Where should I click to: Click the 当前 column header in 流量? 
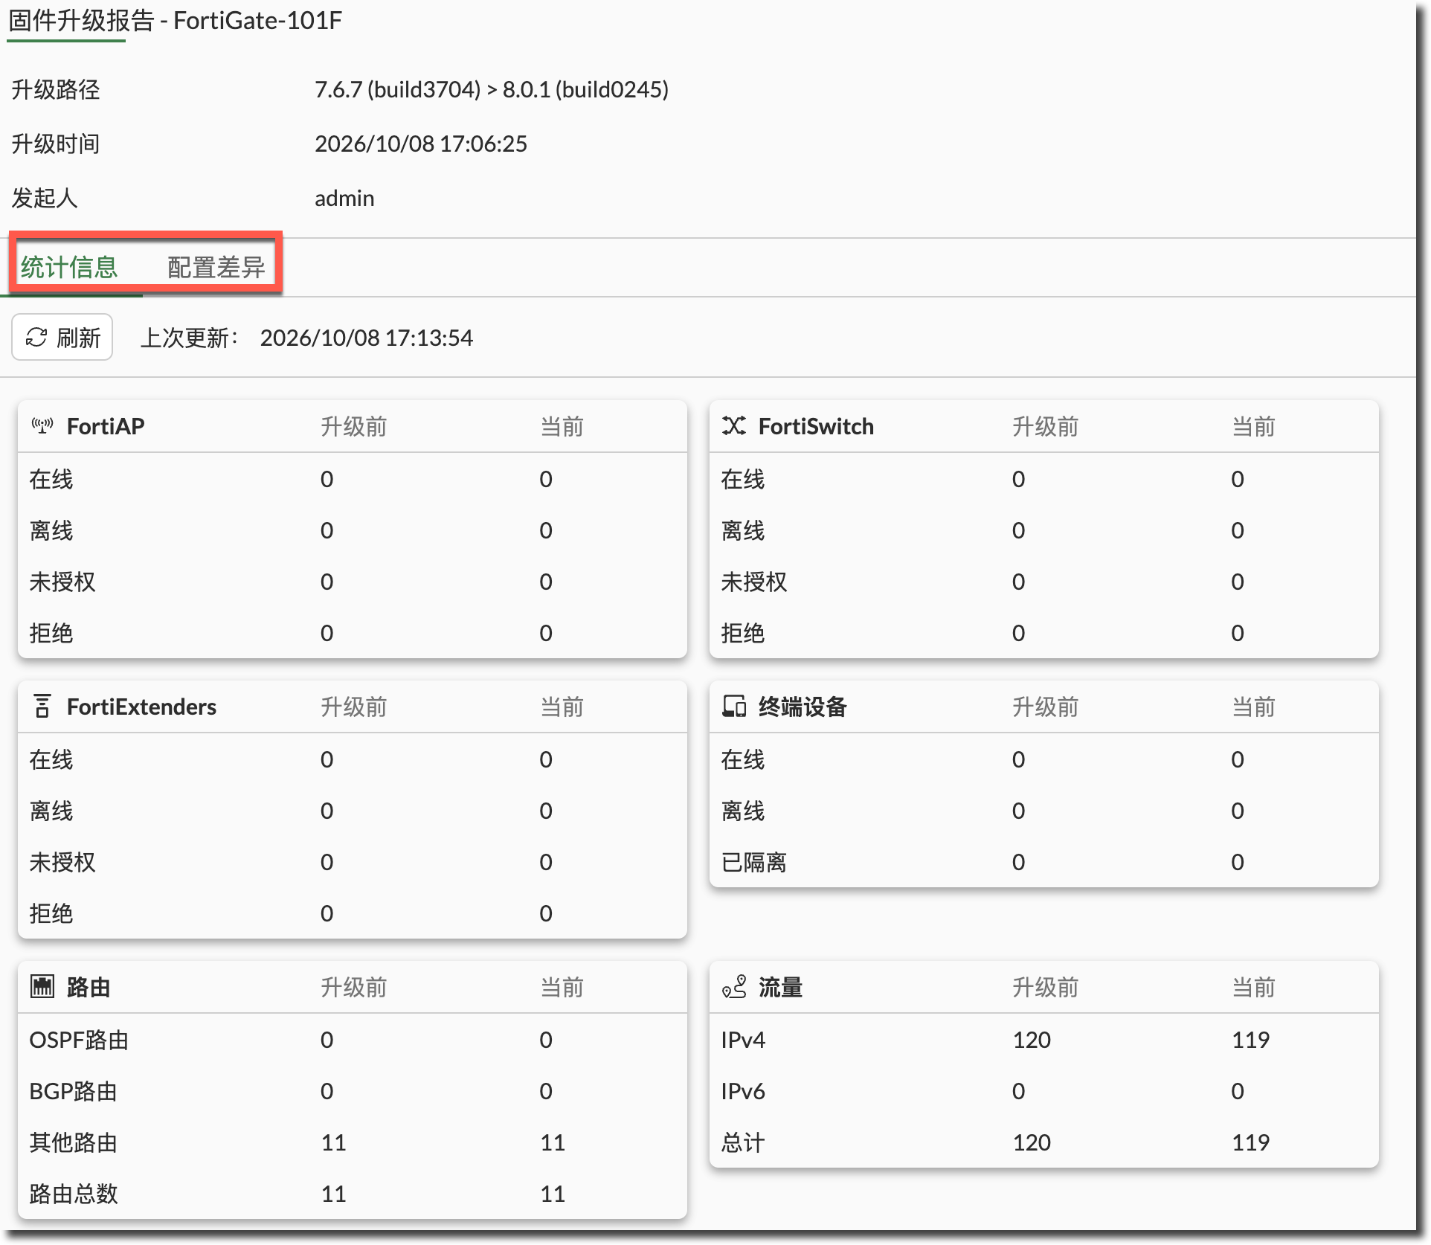pos(1254,987)
